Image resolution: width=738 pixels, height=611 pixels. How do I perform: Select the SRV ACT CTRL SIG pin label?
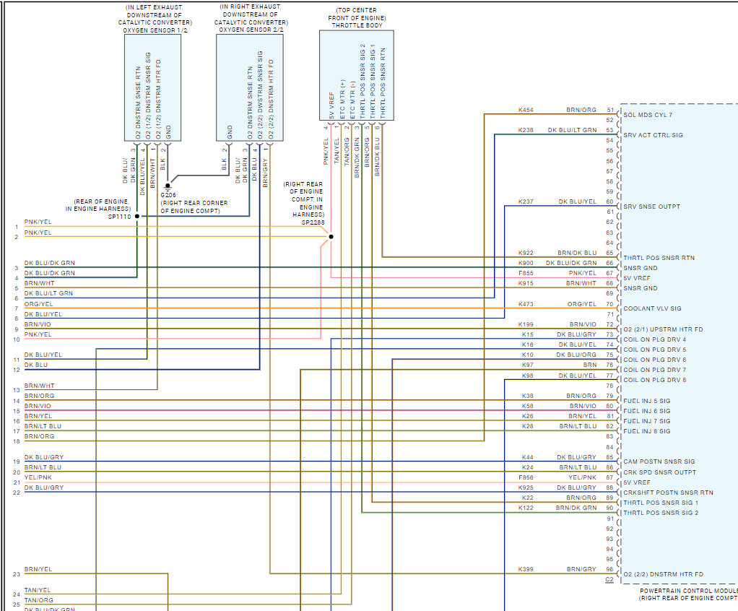pos(653,135)
